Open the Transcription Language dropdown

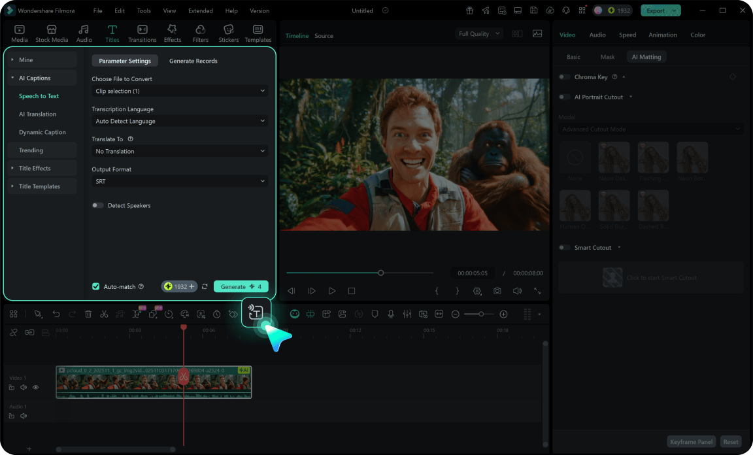180,121
